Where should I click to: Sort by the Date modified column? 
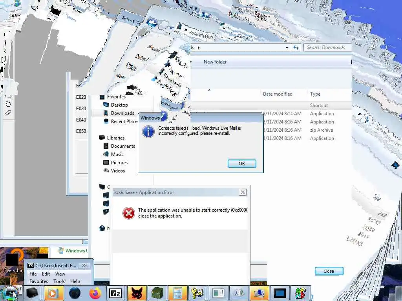(278, 94)
